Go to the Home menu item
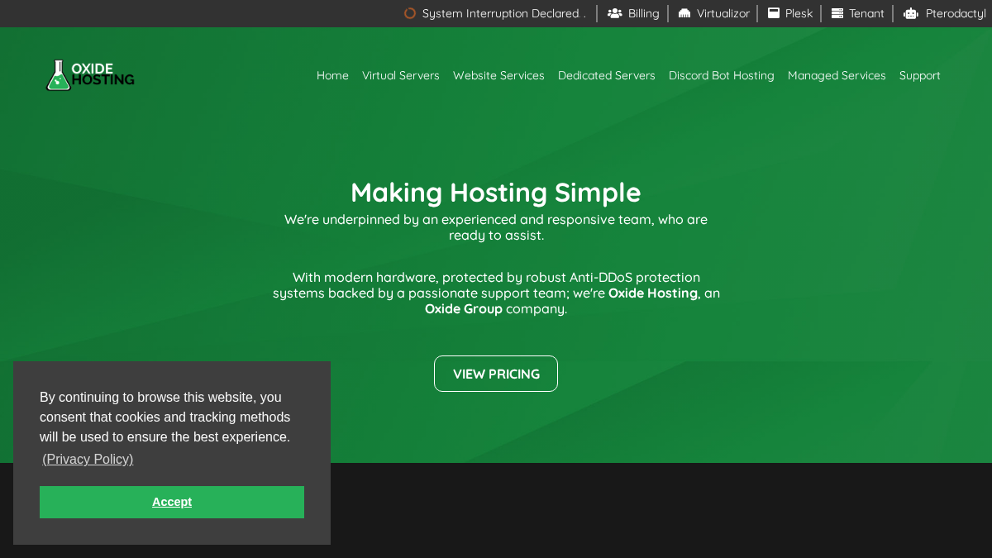The image size is (992, 558). [332, 75]
